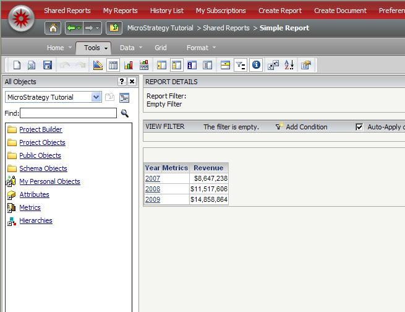405x312 pixels.
Task: Select Grid and Graph view icon
Action: [x=144, y=65]
